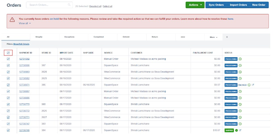
Task: Click the clock icon for shipment 12731092
Action: click(x=240, y=59)
